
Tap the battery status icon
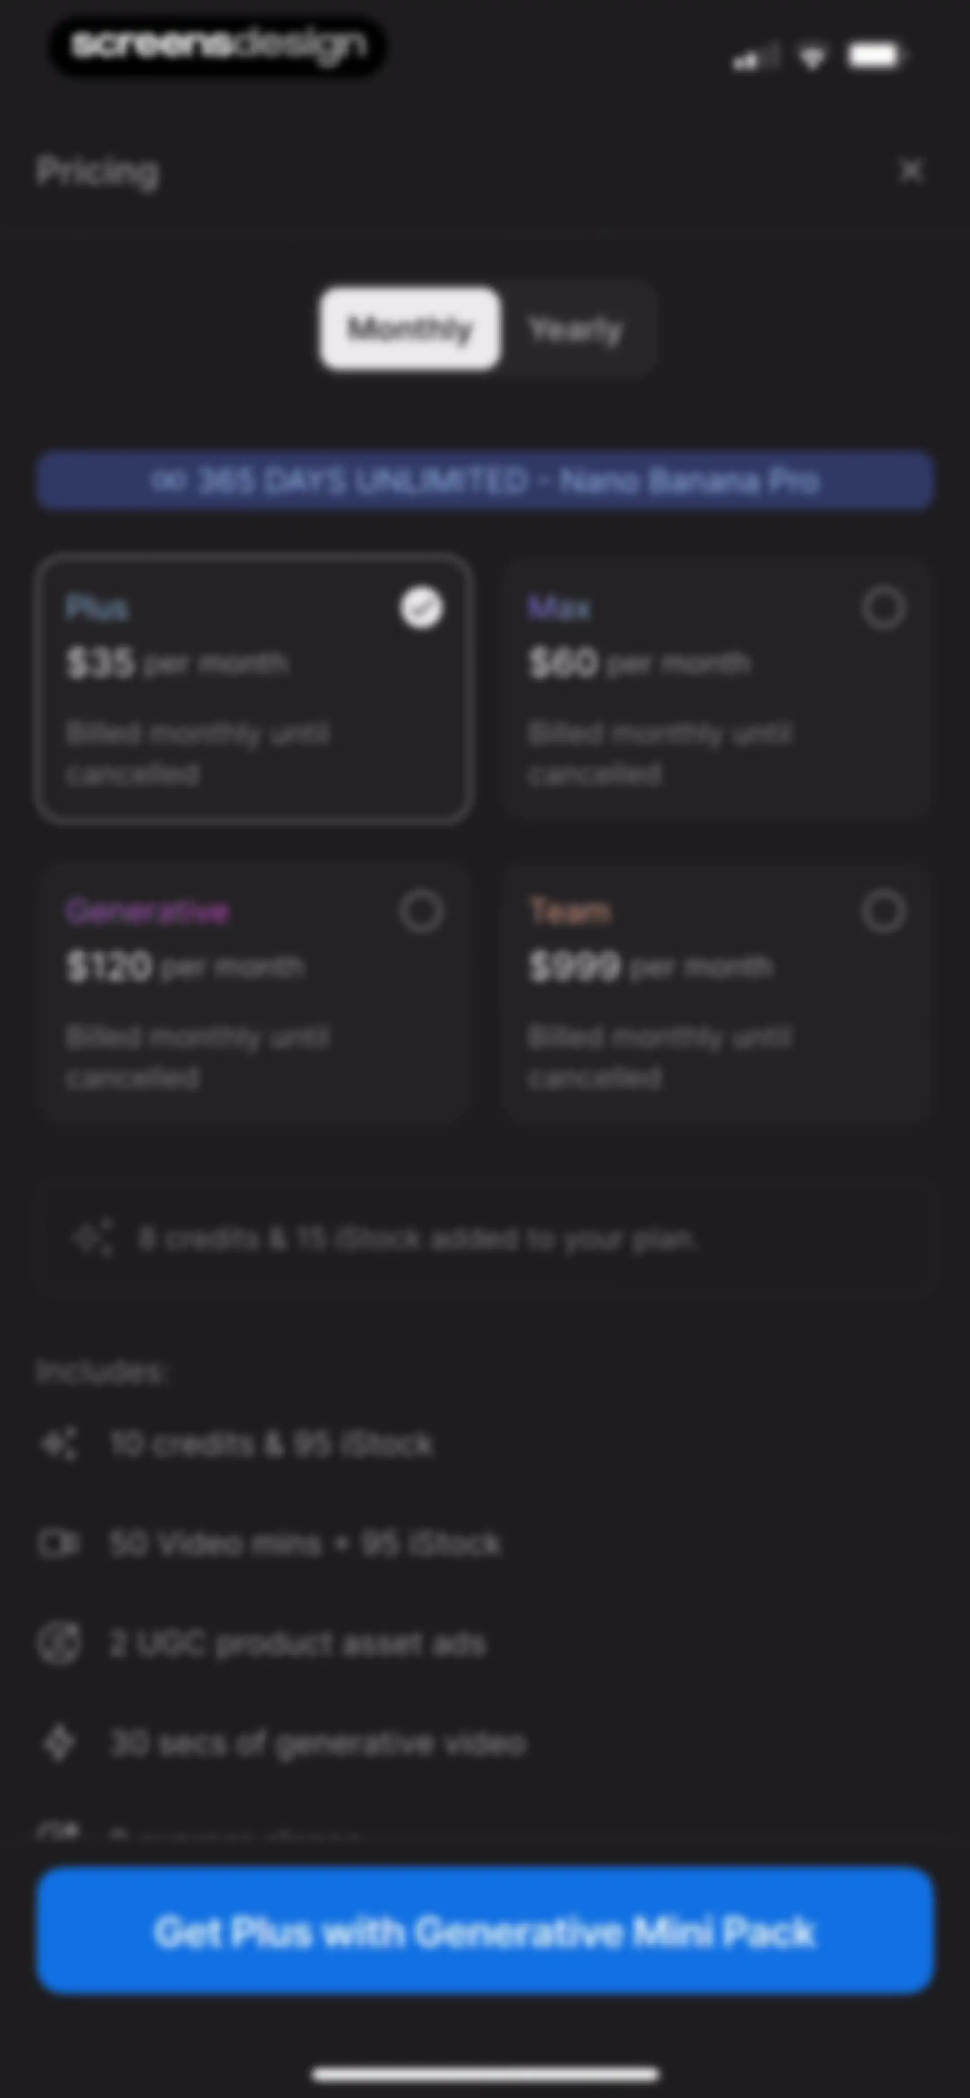876,56
